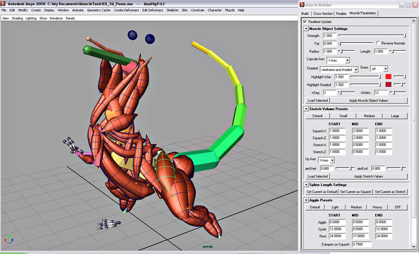Apply the Default jiggle preset
Screen dimensions: 419x254
coord(315,207)
